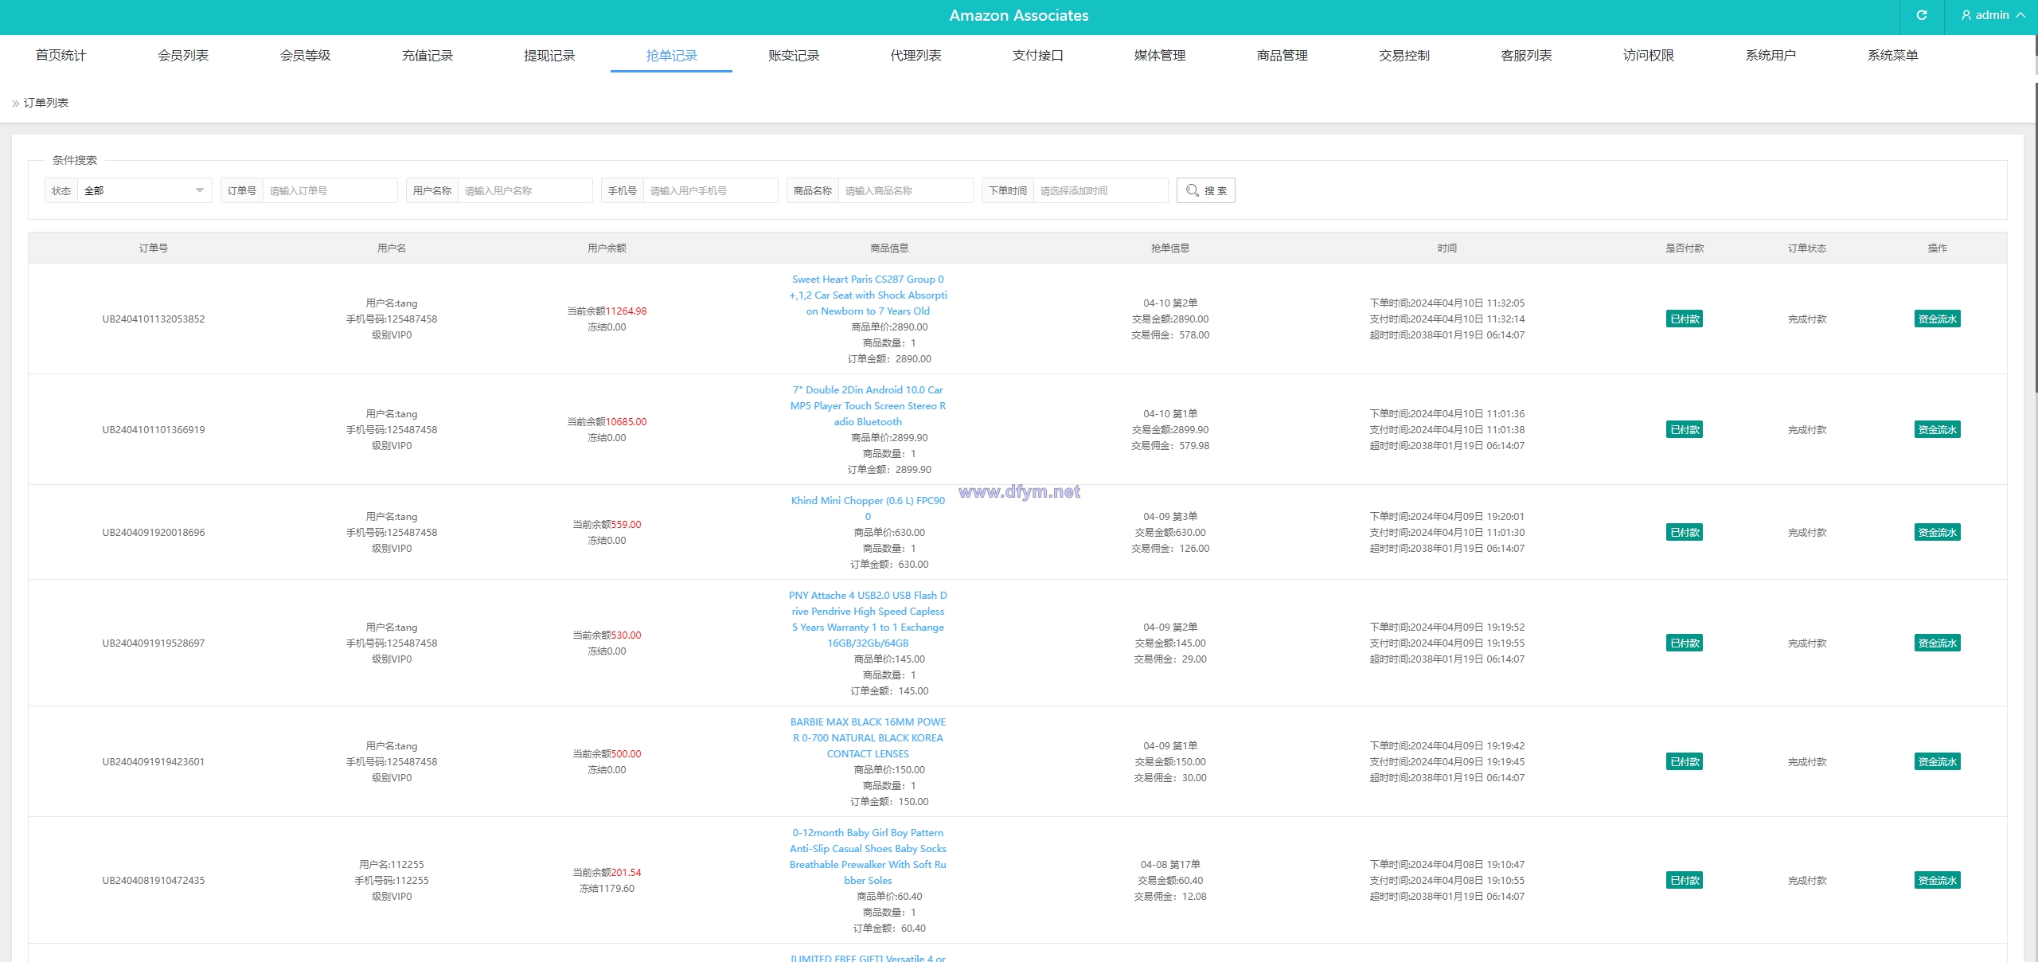This screenshot has width=2038, height=962.
Task: Click 已付款 badge for order UB2404101101366919
Action: point(1685,429)
